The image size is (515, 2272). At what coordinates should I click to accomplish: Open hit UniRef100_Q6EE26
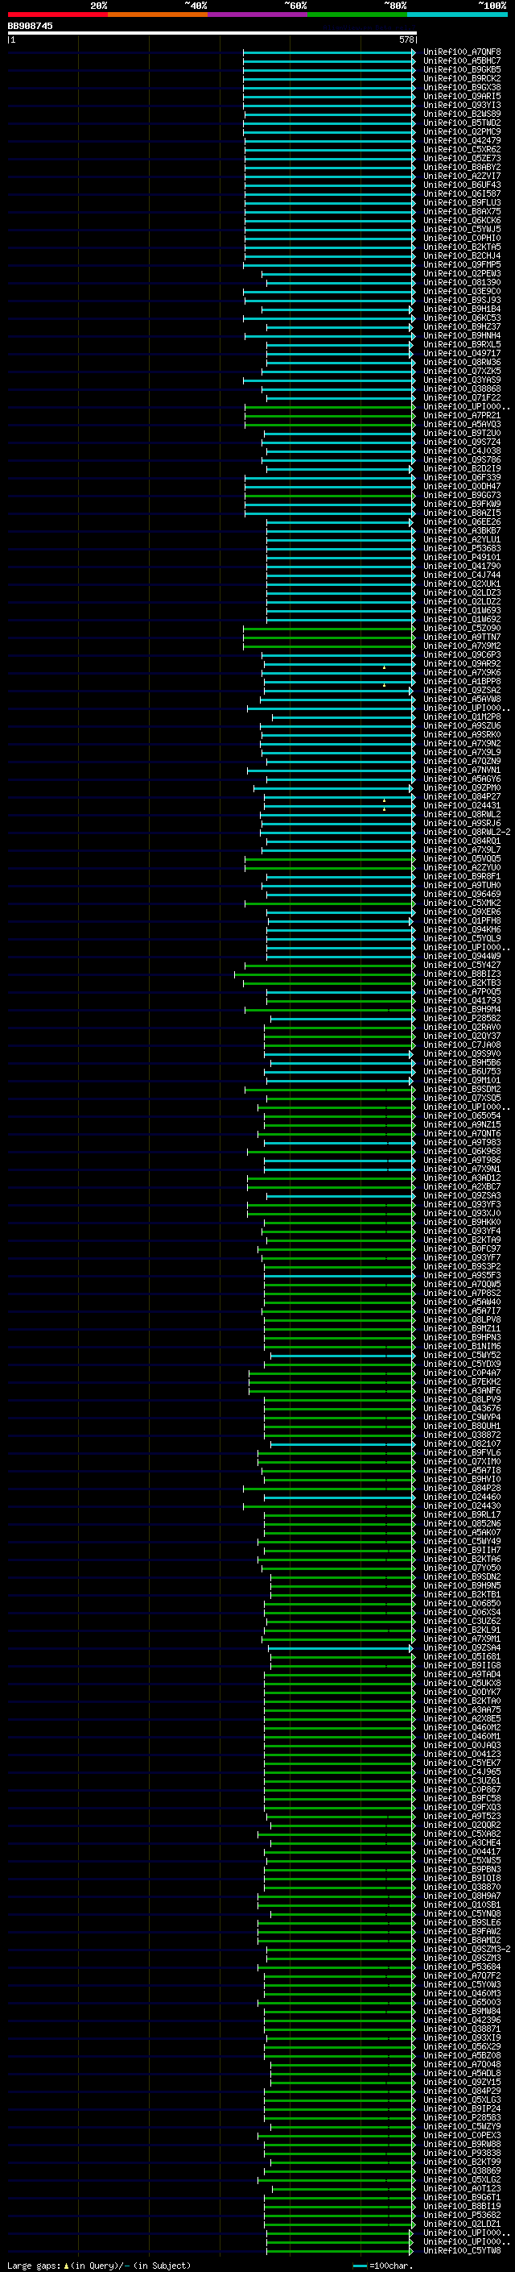462,522
